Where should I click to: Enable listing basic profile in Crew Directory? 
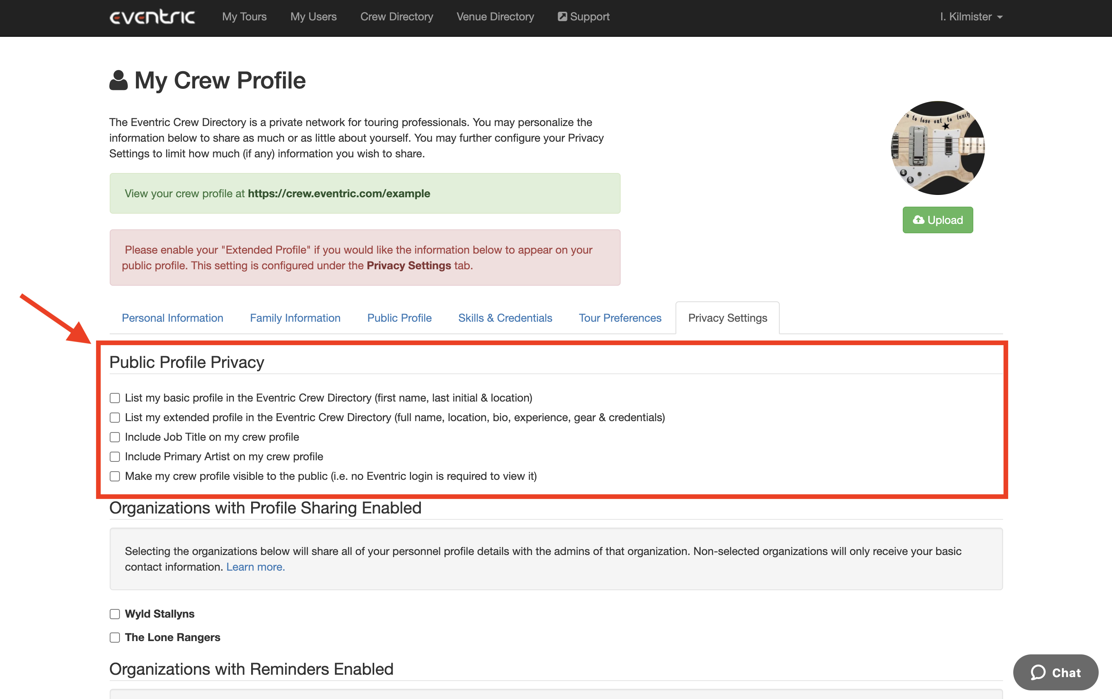114,398
